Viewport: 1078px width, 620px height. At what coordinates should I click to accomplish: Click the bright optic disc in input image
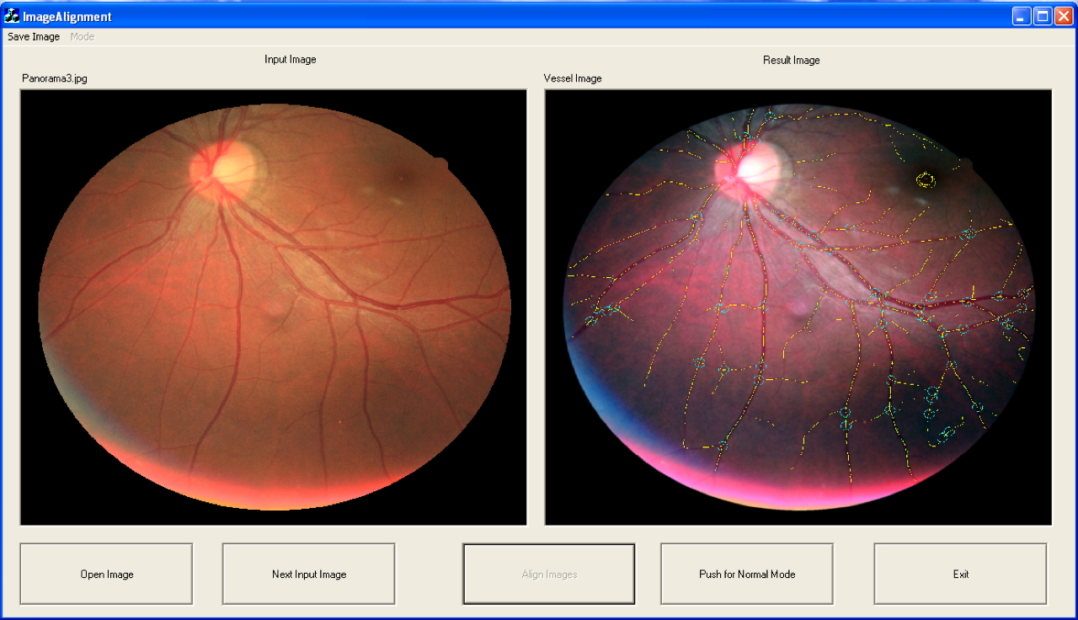(227, 167)
